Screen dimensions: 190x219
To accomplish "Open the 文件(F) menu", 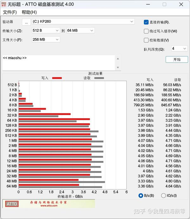I will click(x=9, y=12).
